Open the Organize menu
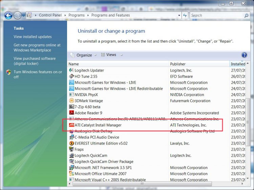 (x=84, y=55)
